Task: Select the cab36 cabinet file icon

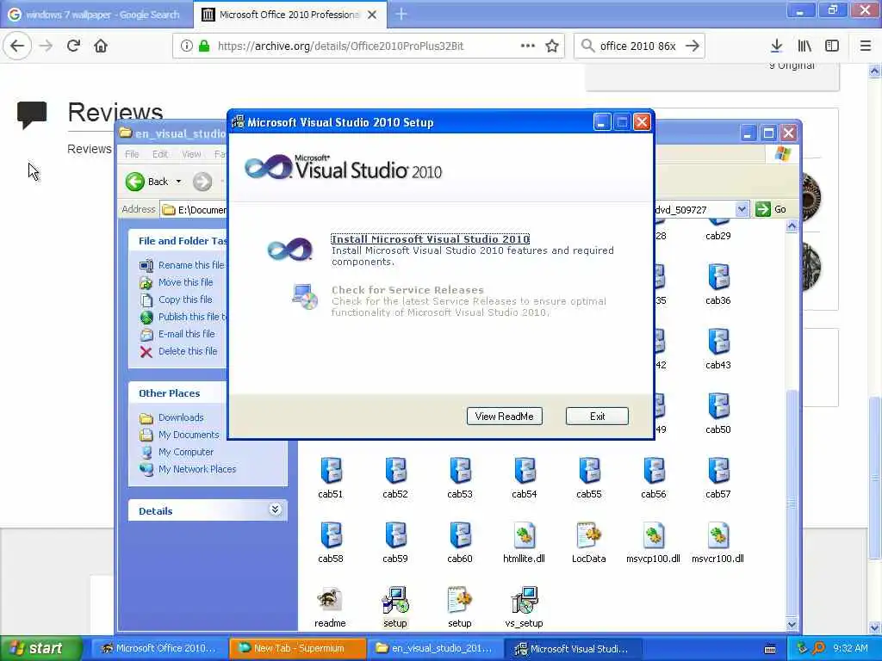Action: pyautogui.click(x=718, y=277)
